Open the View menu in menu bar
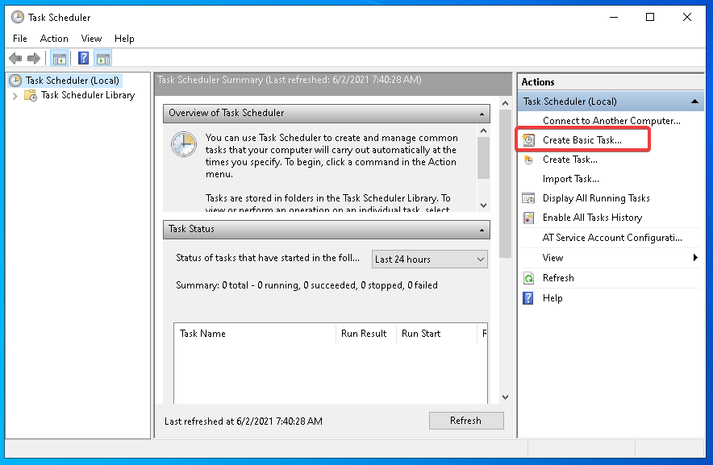This screenshot has width=713, height=465. [x=91, y=39]
